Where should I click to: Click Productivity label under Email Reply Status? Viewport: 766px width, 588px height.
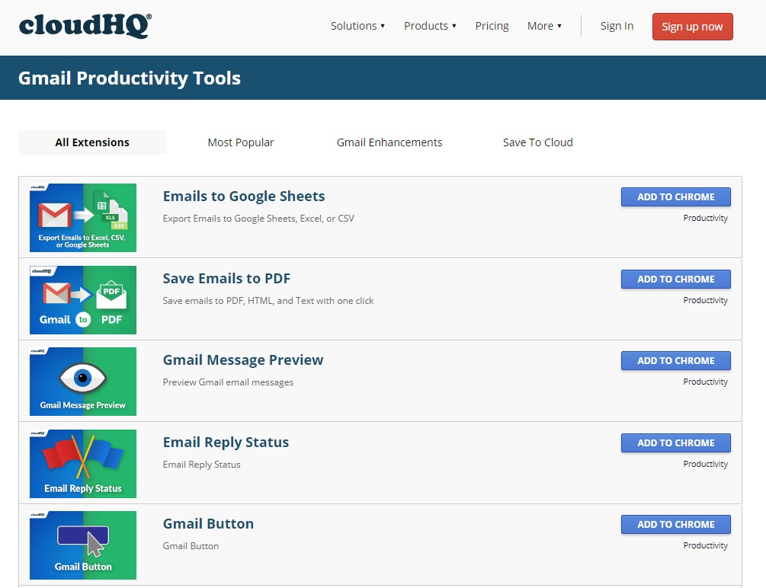click(706, 463)
